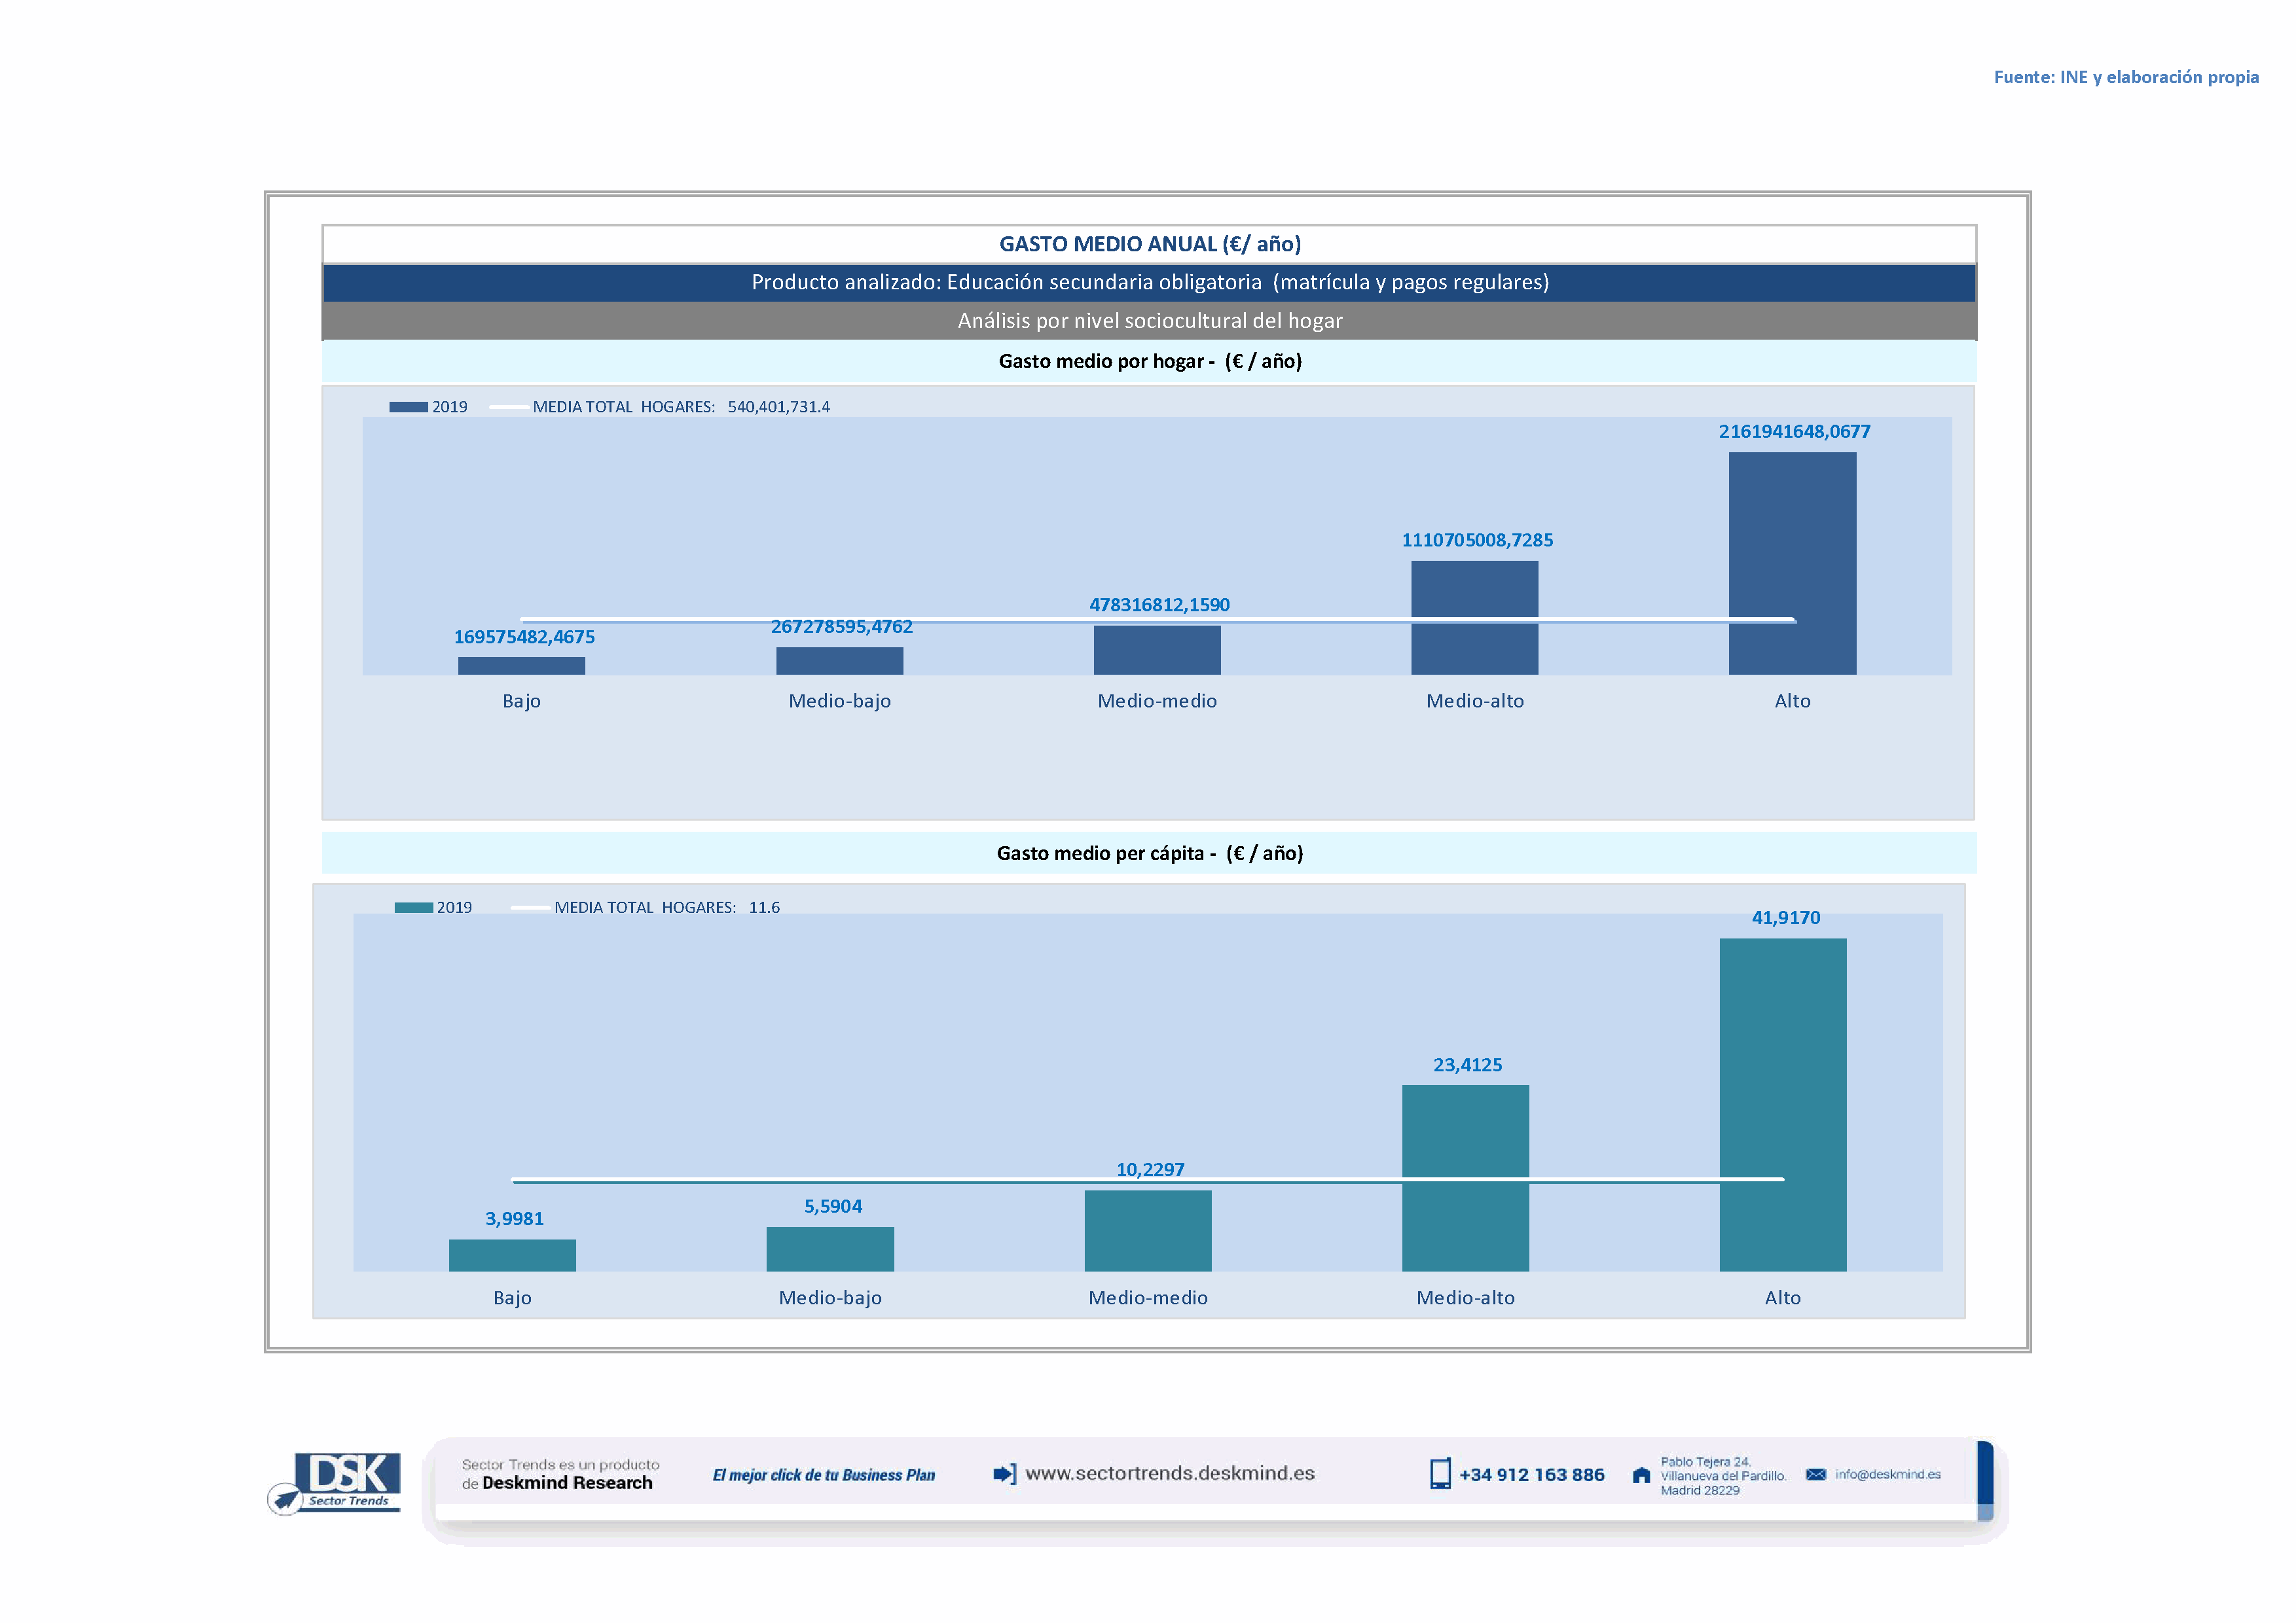Click the Medio-medio axis label in the hogar chart
The width and height of the screenshot is (2296, 1623).
click(1157, 702)
